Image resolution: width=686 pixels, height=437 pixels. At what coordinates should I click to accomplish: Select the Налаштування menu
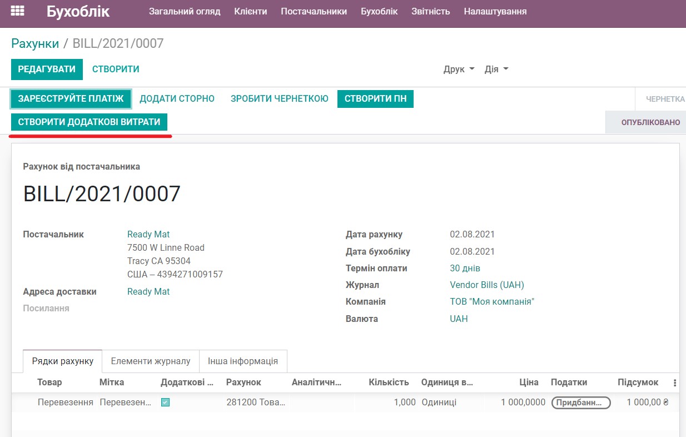click(x=494, y=11)
